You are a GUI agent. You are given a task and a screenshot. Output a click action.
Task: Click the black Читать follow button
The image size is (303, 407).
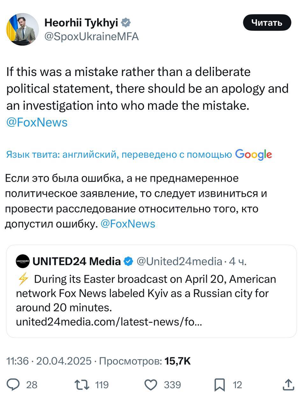coord(267,23)
